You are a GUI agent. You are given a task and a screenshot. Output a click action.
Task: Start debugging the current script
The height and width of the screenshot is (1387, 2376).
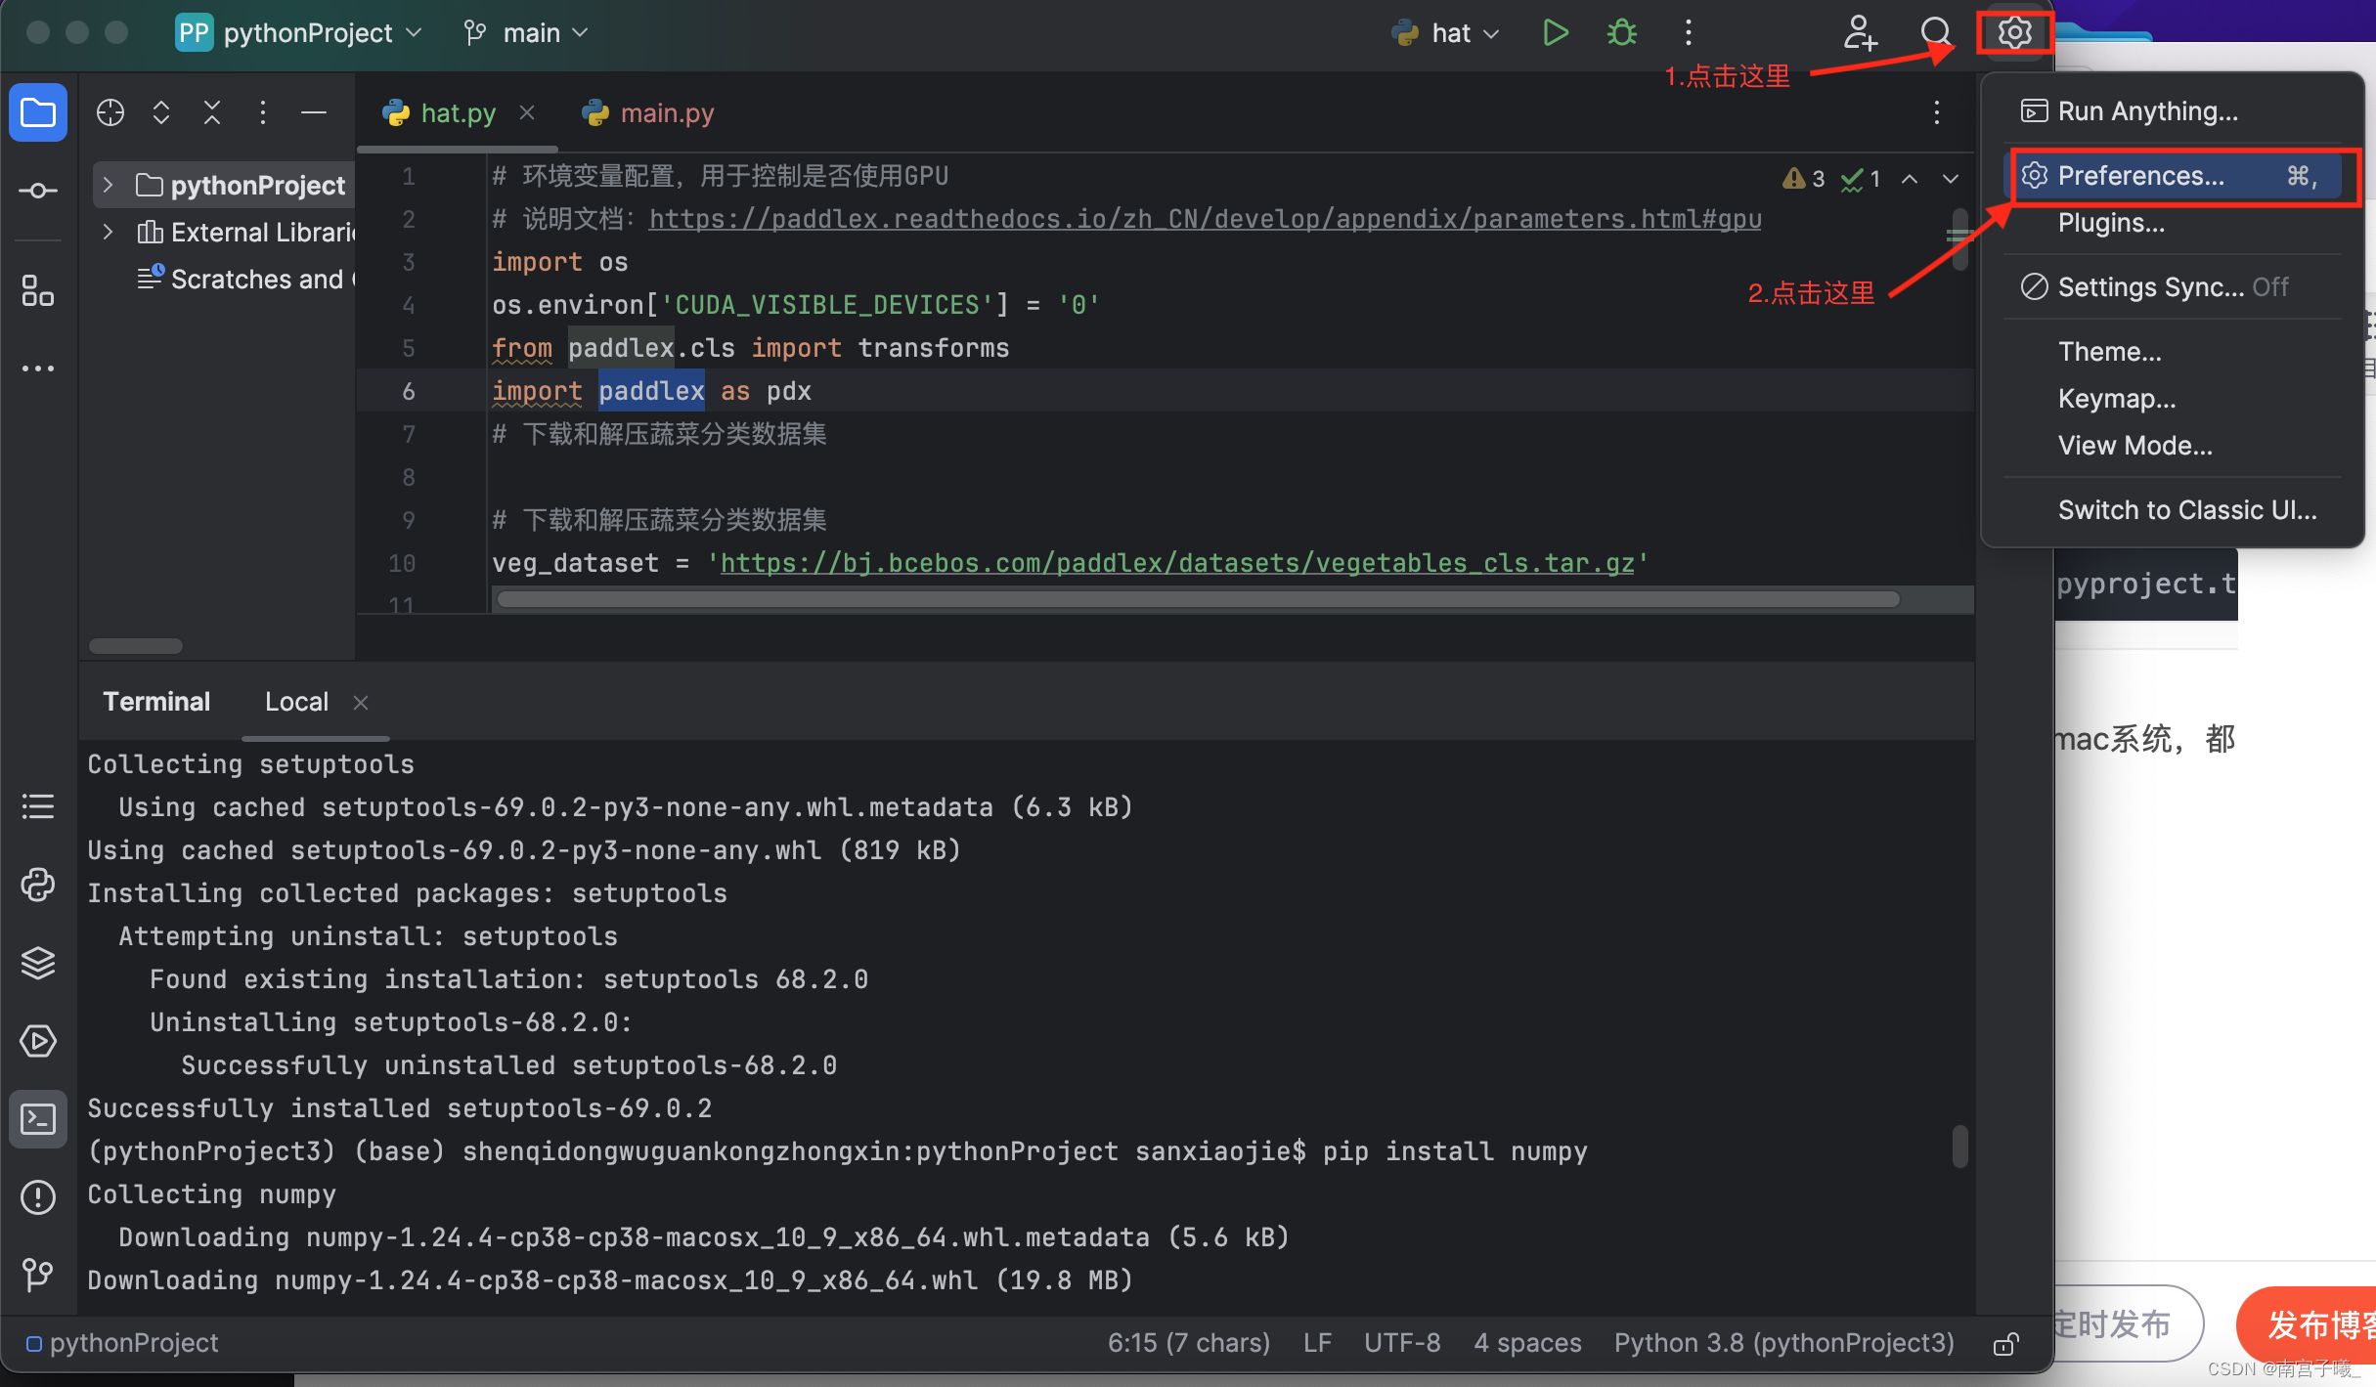tap(1621, 31)
